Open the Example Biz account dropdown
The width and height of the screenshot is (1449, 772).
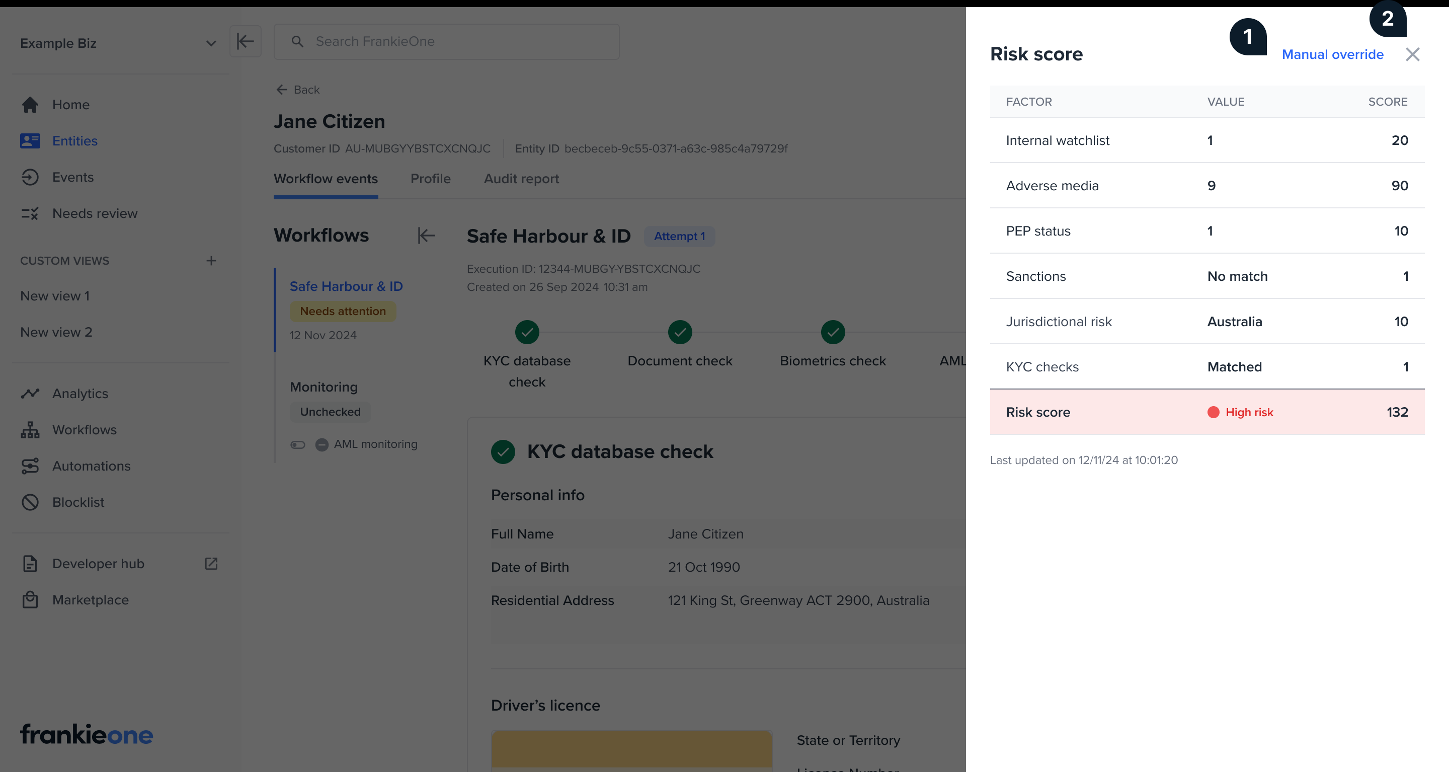click(118, 43)
